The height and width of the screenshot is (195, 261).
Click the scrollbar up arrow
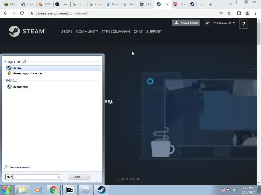(259, 20)
